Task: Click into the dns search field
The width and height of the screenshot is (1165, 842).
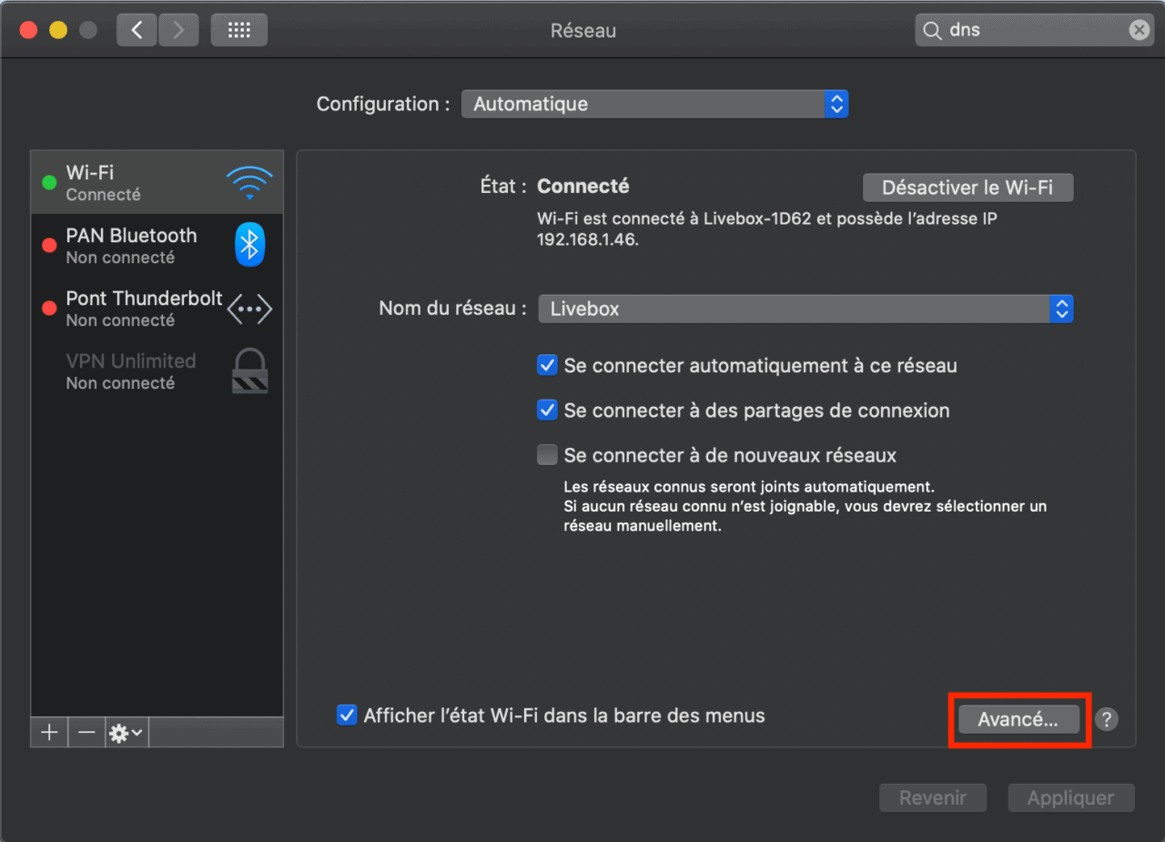Action: click(x=1035, y=30)
